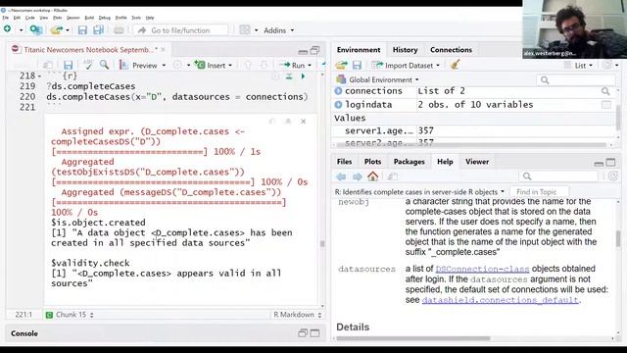Click the Run button
Viewport: 627px width, 353px height.
point(293,66)
